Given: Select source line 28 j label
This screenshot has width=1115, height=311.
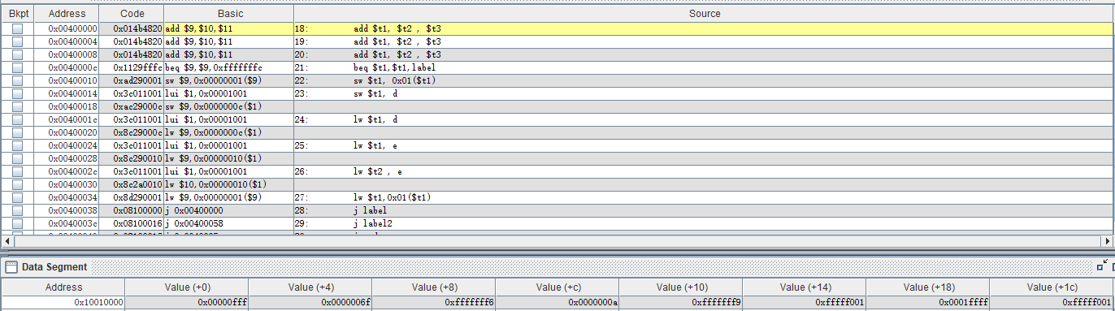Looking at the screenshot, I should pyautogui.click(x=704, y=210).
